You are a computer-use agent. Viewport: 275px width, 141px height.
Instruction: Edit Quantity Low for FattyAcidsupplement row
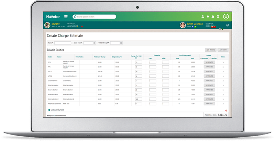(x=152, y=104)
